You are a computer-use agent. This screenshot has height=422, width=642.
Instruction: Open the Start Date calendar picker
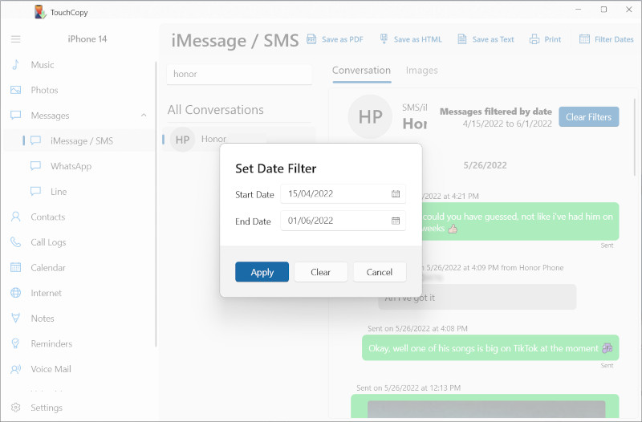pyautogui.click(x=396, y=194)
